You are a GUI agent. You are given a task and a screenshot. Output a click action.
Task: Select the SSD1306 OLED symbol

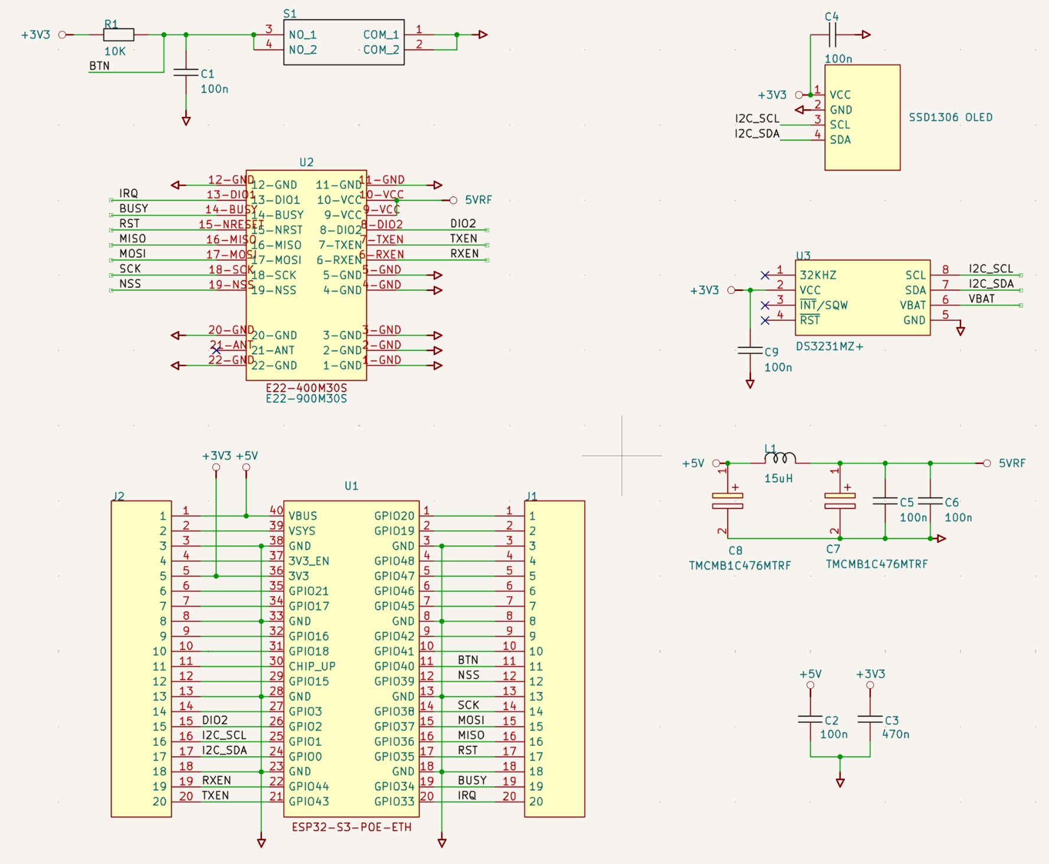pos(861,118)
